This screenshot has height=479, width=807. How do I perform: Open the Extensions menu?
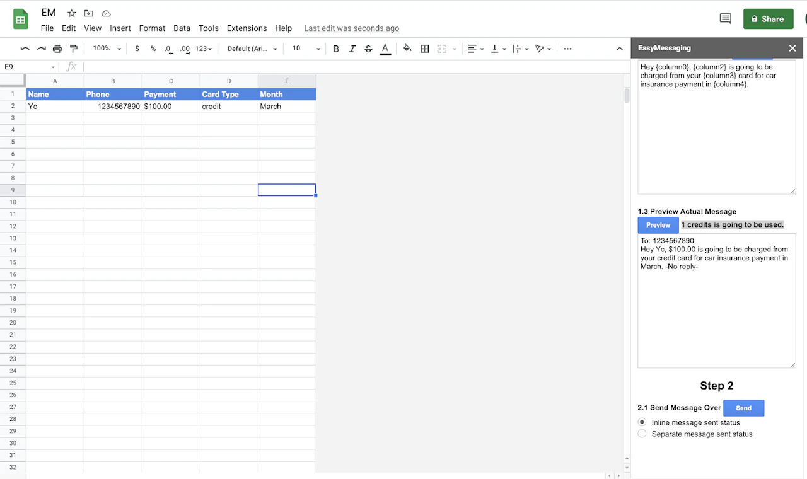[247, 28]
